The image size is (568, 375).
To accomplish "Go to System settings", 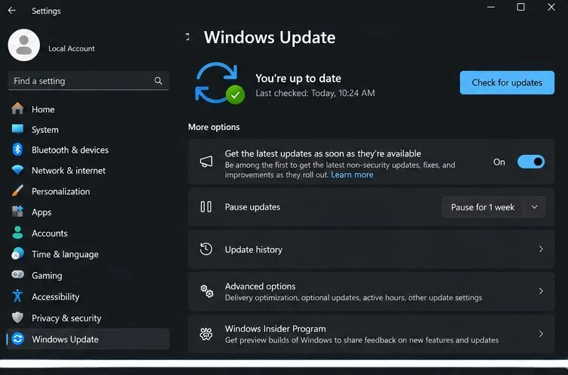I will click(x=88, y=129).
